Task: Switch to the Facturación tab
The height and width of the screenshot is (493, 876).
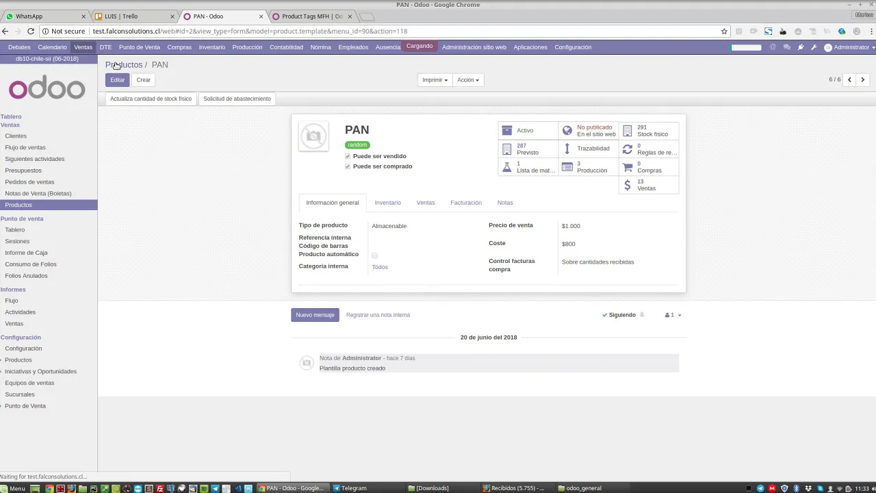Action: click(x=466, y=203)
